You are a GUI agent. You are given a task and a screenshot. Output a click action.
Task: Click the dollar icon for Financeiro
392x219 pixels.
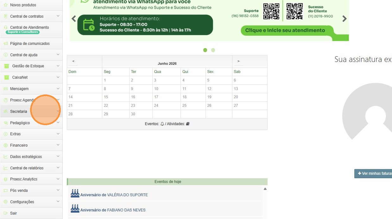click(6, 145)
